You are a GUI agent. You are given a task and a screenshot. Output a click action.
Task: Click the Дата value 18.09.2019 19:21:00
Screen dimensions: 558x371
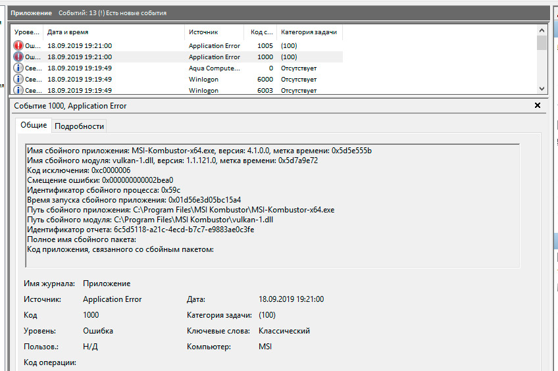click(291, 299)
